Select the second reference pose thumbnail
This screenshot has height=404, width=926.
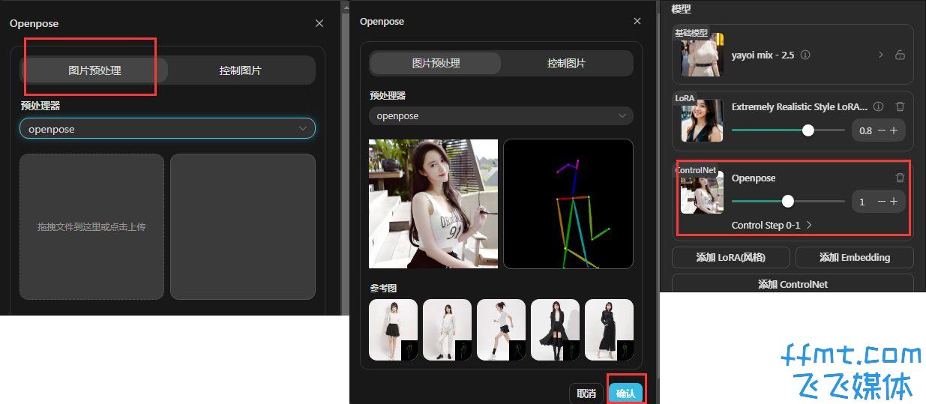[x=448, y=330]
